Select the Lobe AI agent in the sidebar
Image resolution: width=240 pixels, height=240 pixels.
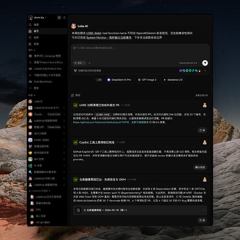pos(48,101)
